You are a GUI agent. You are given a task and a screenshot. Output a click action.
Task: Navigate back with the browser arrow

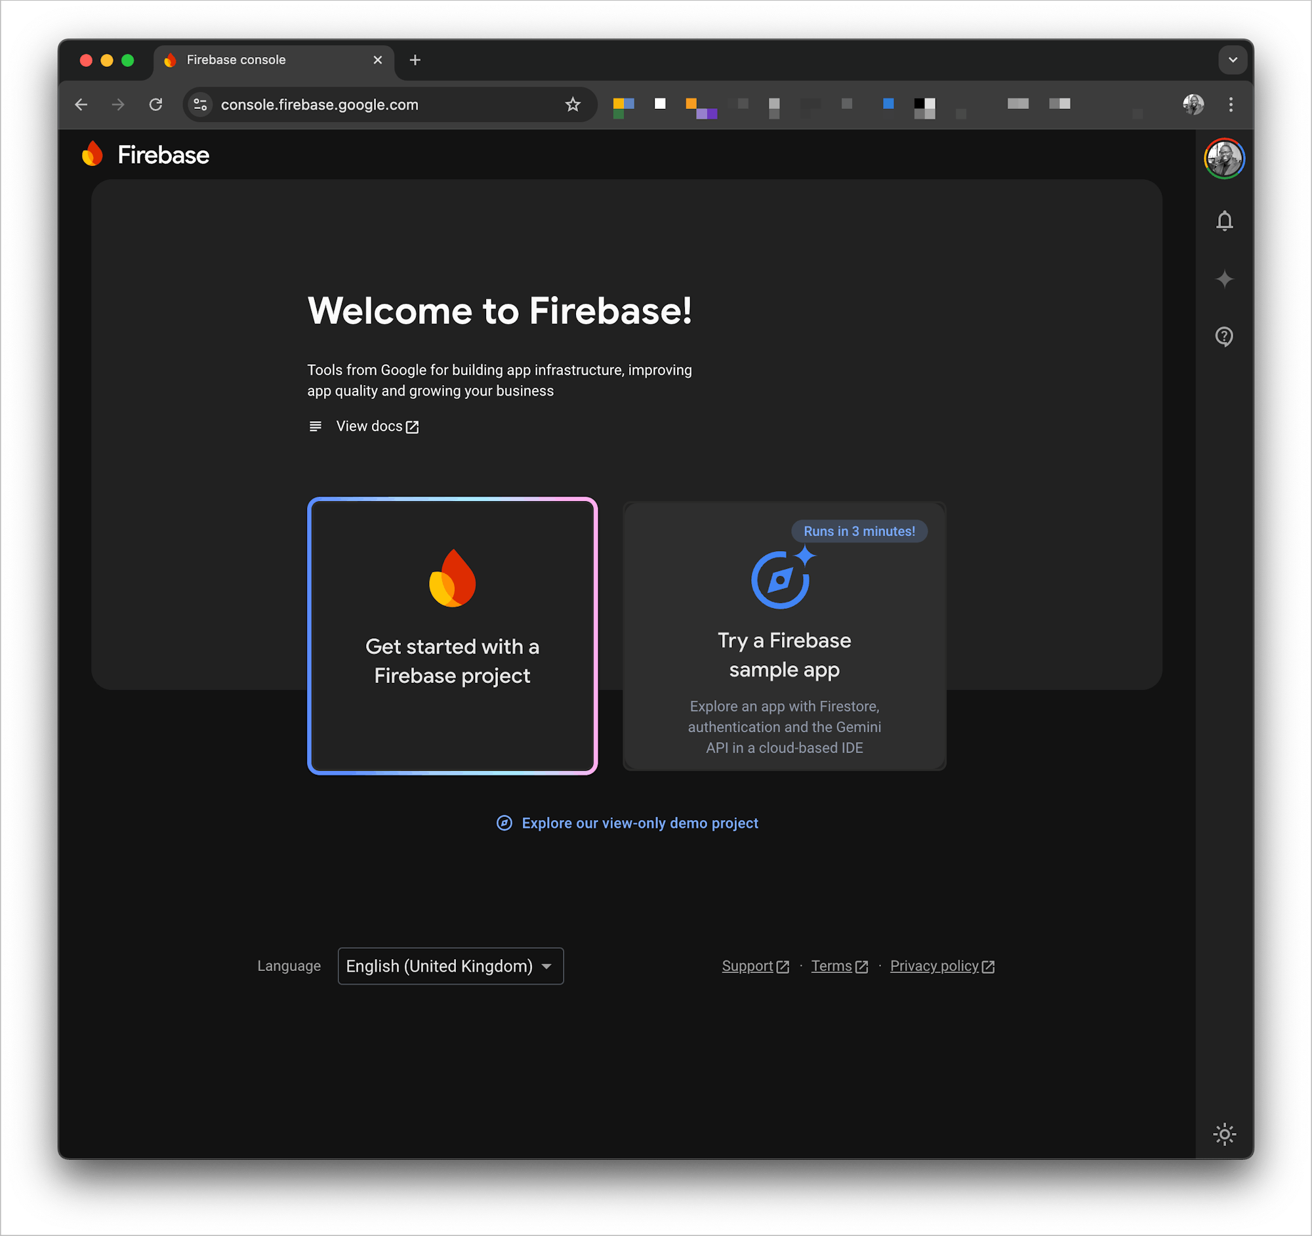pos(81,104)
